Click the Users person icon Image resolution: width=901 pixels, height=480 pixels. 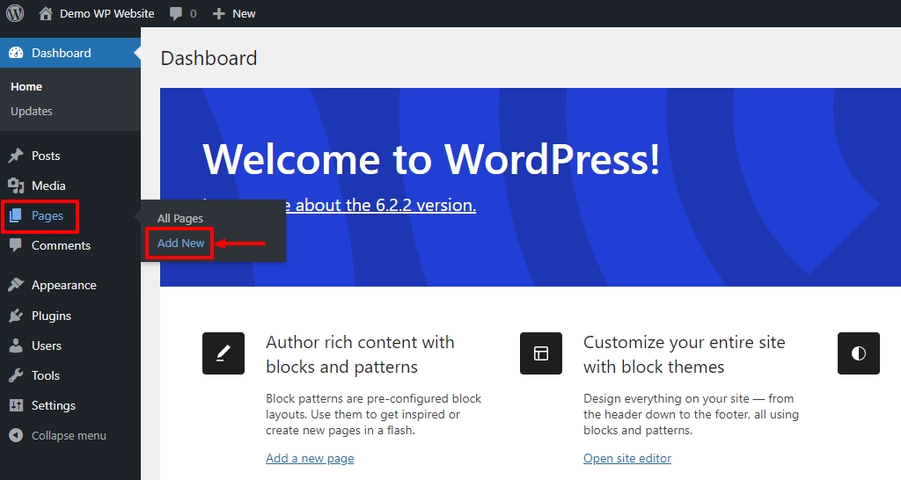[x=16, y=345]
